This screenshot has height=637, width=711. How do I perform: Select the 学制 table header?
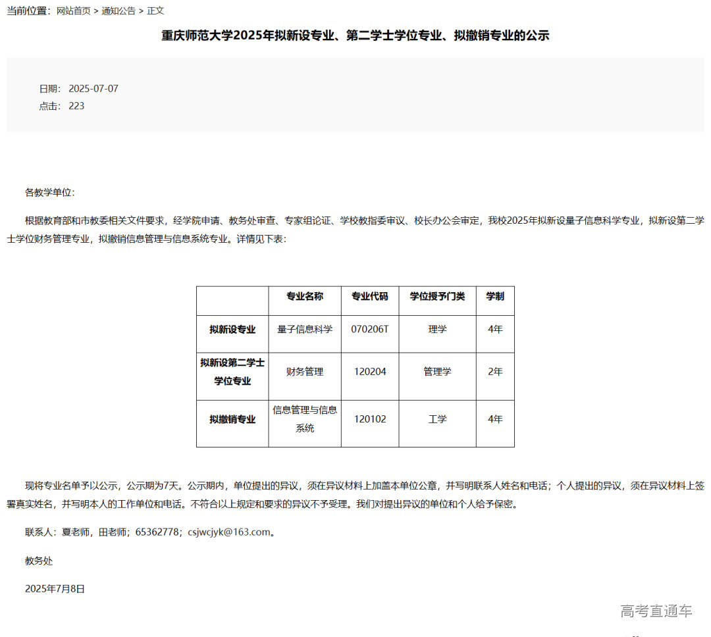click(x=494, y=297)
